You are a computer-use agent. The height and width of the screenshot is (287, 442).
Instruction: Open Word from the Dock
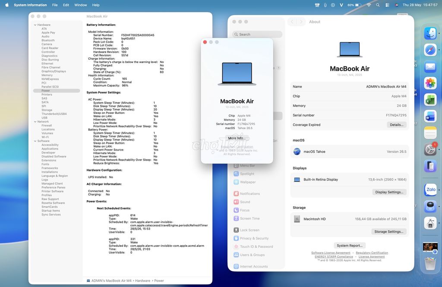pyautogui.click(x=430, y=116)
